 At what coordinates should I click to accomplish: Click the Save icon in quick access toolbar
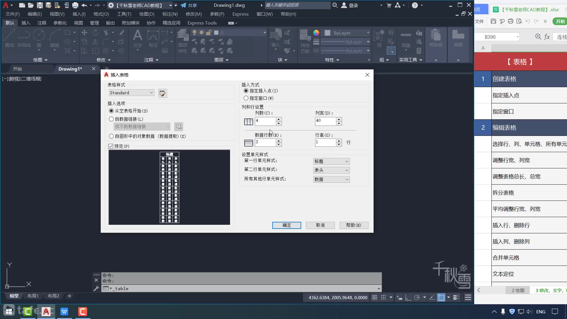[x=40, y=5]
